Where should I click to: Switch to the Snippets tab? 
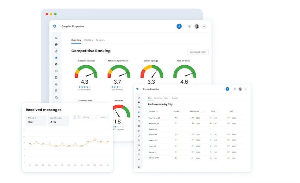[x=175, y=98]
